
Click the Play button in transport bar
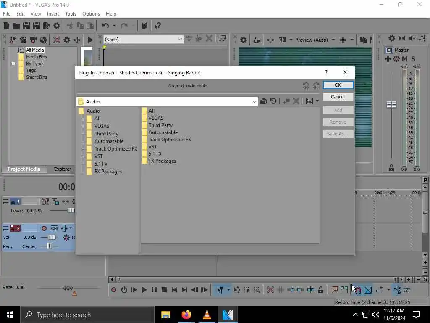[x=144, y=290]
